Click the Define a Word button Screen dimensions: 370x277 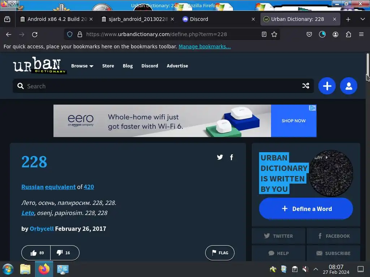click(x=306, y=209)
